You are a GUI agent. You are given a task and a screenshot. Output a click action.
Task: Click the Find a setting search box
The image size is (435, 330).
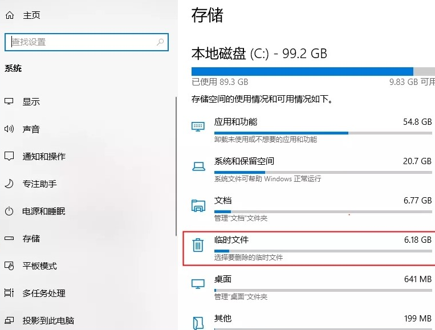[x=80, y=42]
